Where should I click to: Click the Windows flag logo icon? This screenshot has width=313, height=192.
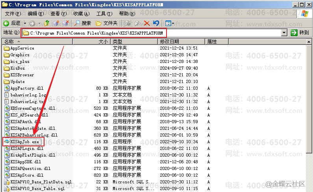305,14
